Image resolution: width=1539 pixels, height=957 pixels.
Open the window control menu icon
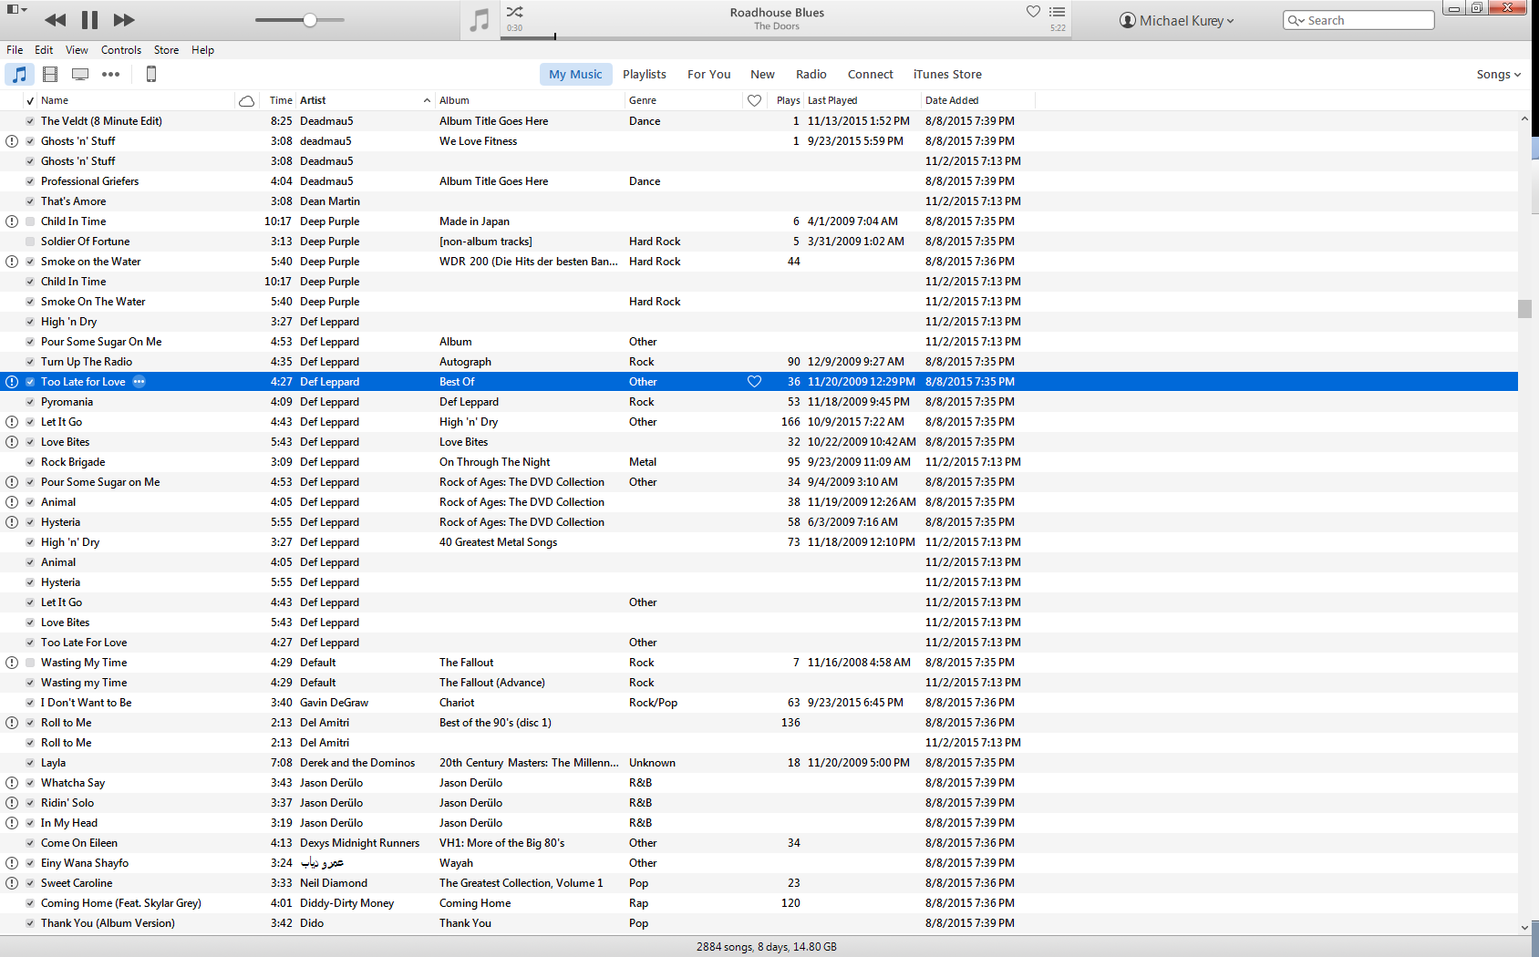17,10
